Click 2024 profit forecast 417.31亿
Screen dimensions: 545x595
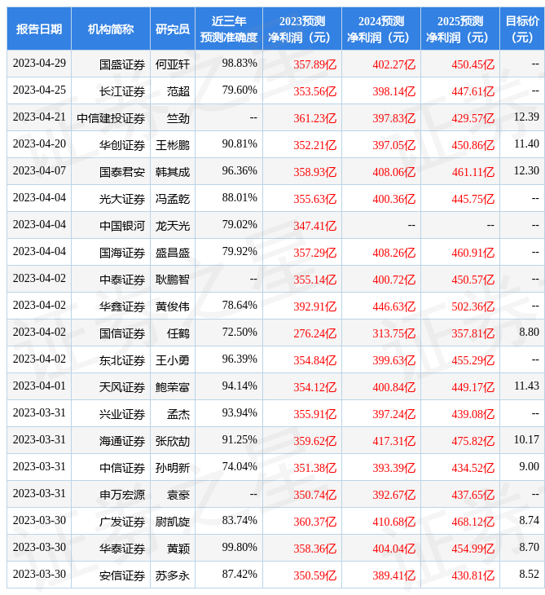tap(393, 441)
